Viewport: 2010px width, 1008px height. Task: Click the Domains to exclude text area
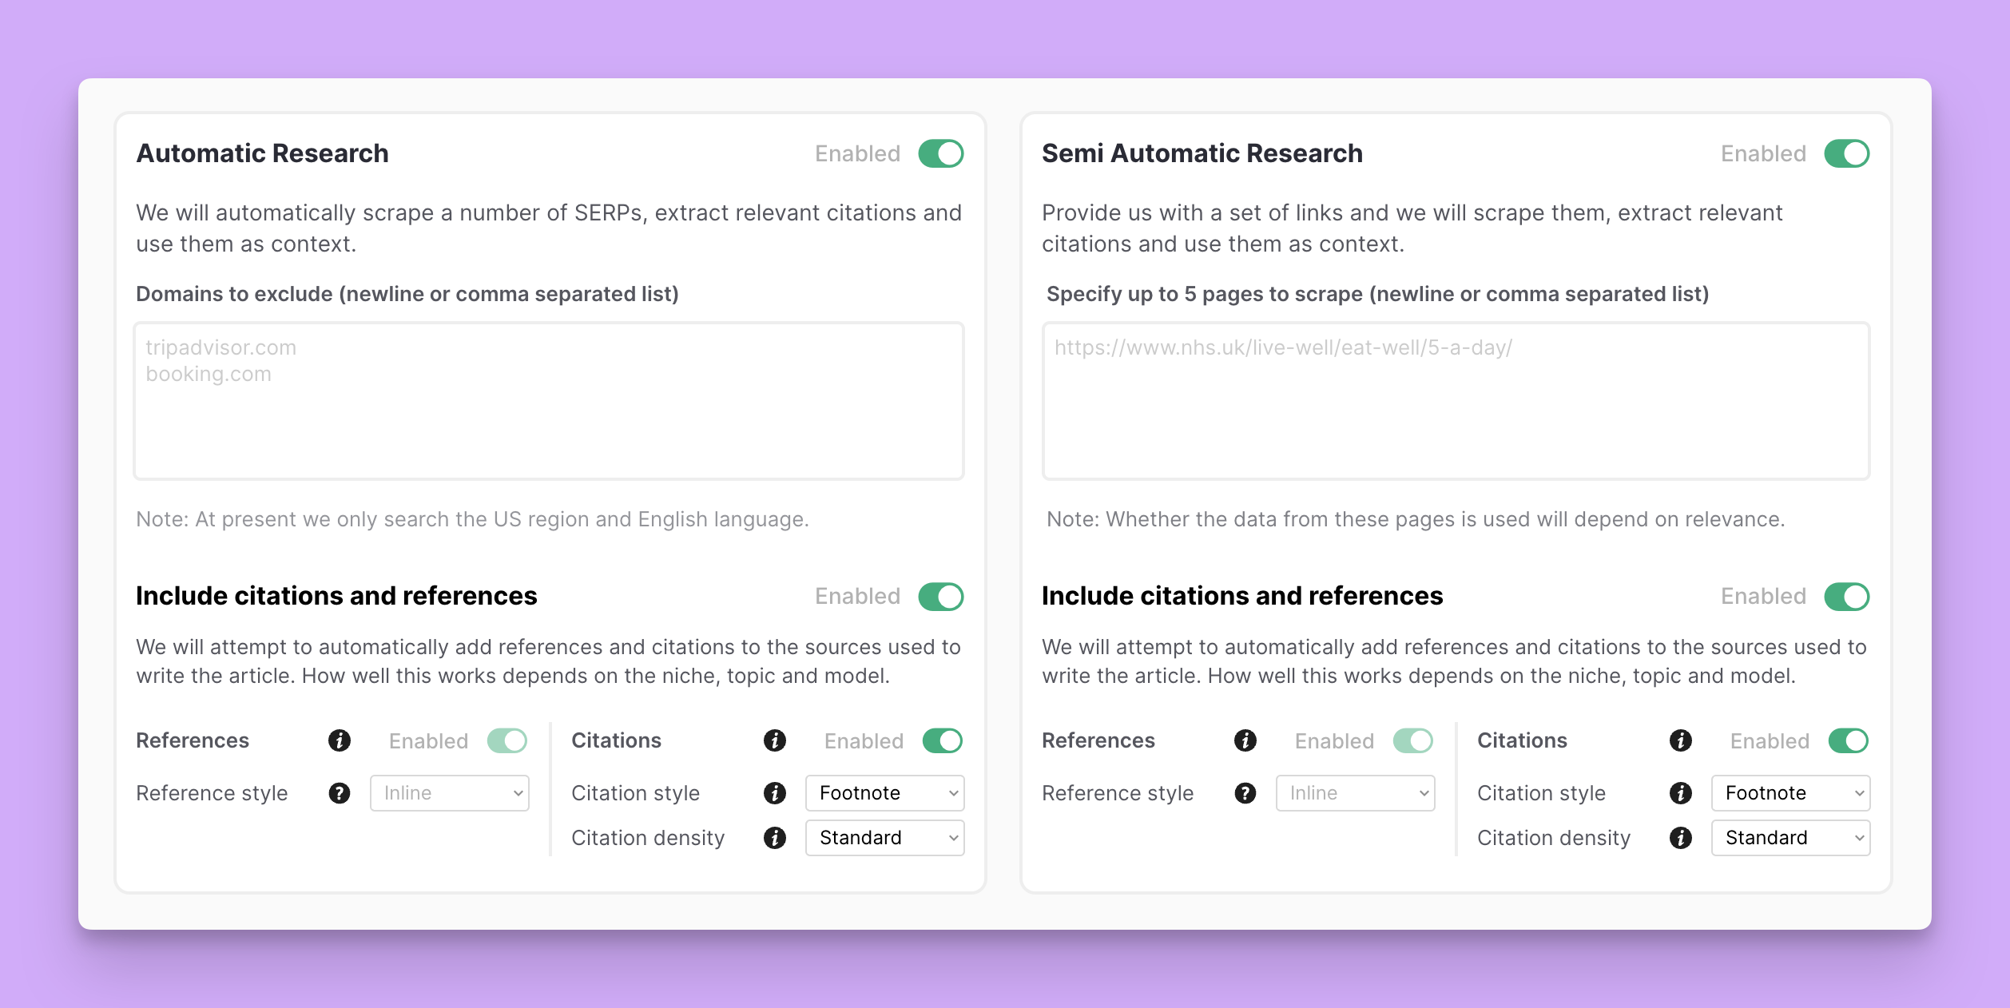pyautogui.click(x=549, y=401)
